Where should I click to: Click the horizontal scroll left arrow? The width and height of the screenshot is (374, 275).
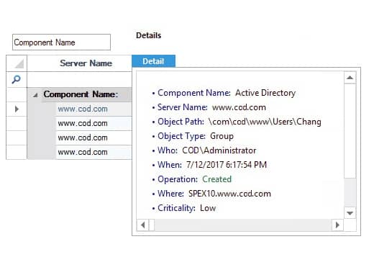pyautogui.click(x=143, y=225)
